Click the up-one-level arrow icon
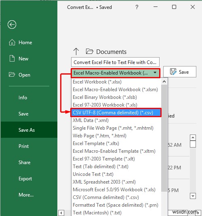The width and height of the screenshot is (202, 216). tap(76, 51)
